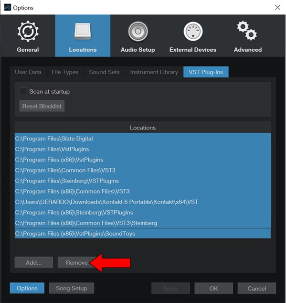The height and width of the screenshot is (303, 286).
Task: Confirm the dialog with OK
Action: pos(213,288)
